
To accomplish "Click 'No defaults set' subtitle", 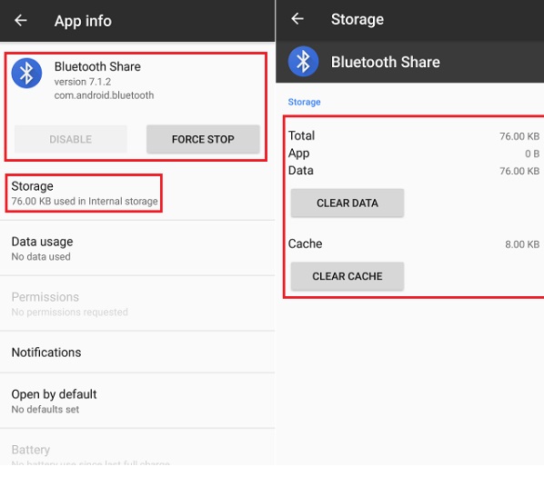I will pos(45,410).
